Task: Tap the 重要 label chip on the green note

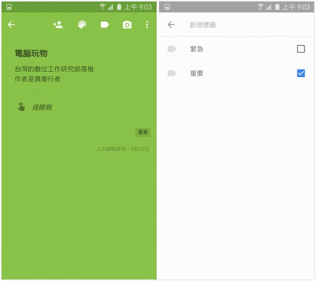Action: (x=143, y=132)
